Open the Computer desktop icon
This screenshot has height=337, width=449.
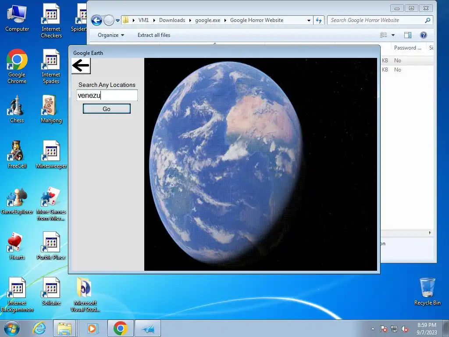(x=17, y=18)
